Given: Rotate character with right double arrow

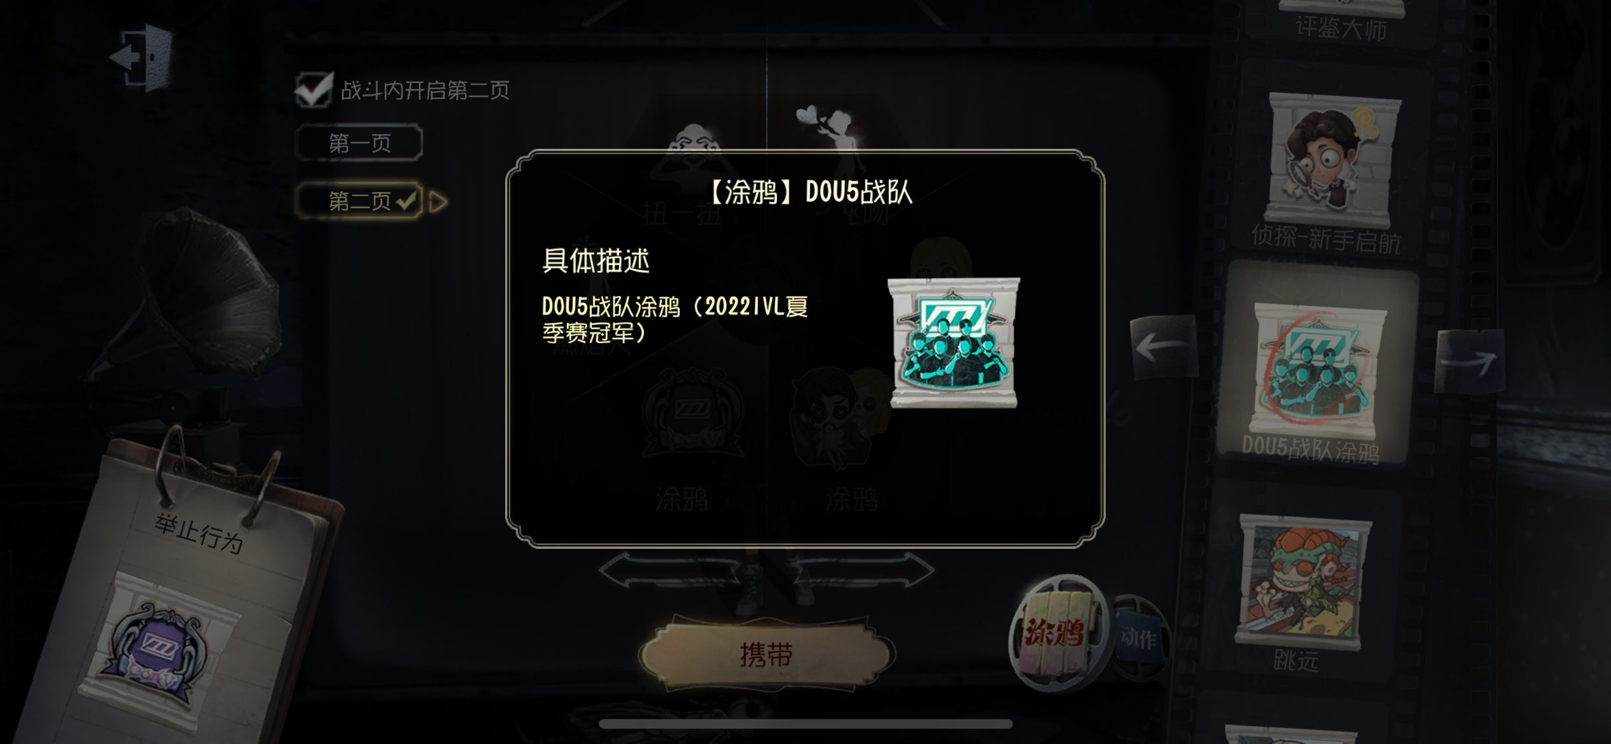Looking at the screenshot, I should (x=860, y=570).
